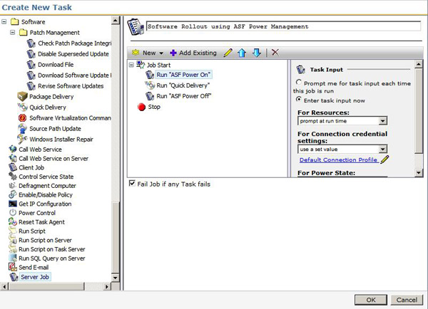Select Server Job in task tree

[x=35, y=277]
